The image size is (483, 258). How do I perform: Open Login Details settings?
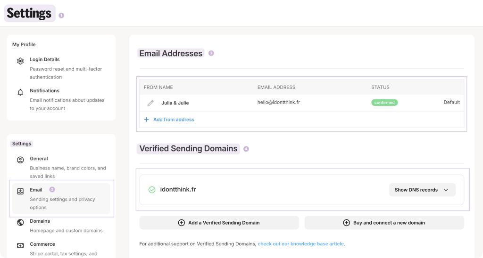(x=45, y=60)
